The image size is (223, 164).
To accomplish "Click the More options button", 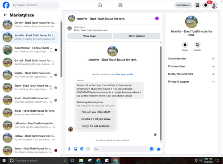I will coord(136,36).
